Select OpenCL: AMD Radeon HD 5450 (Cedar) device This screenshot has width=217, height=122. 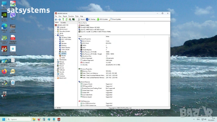(91, 29)
